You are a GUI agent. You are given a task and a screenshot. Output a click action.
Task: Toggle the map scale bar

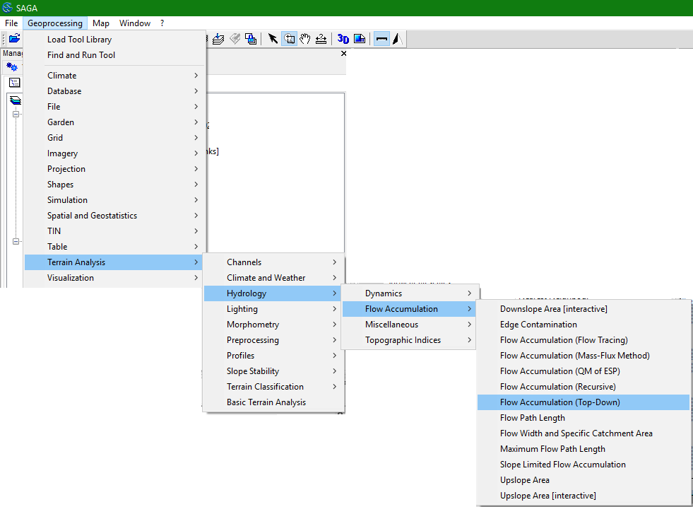[x=382, y=39]
